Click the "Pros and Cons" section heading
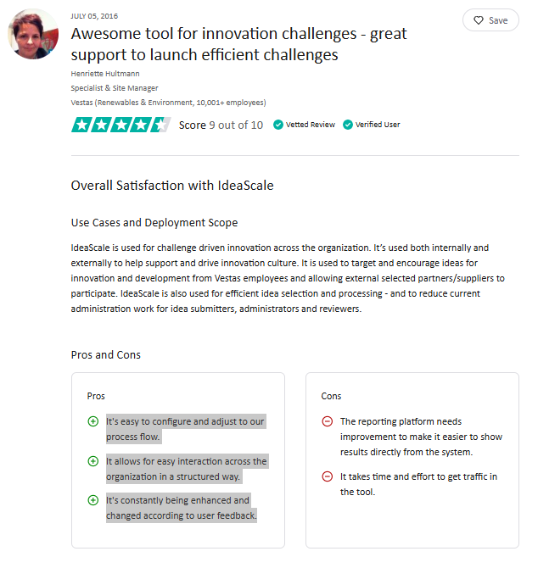Image resolution: width=538 pixels, height=568 pixels. (106, 354)
